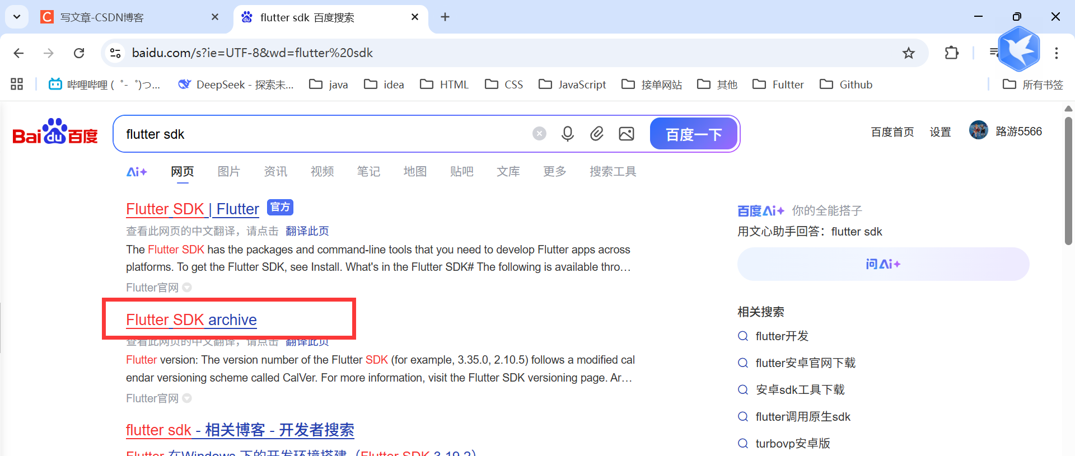Screen dimensions: 1075x456
Task: Select the 笔记 results tab
Action: click(368, 172)
